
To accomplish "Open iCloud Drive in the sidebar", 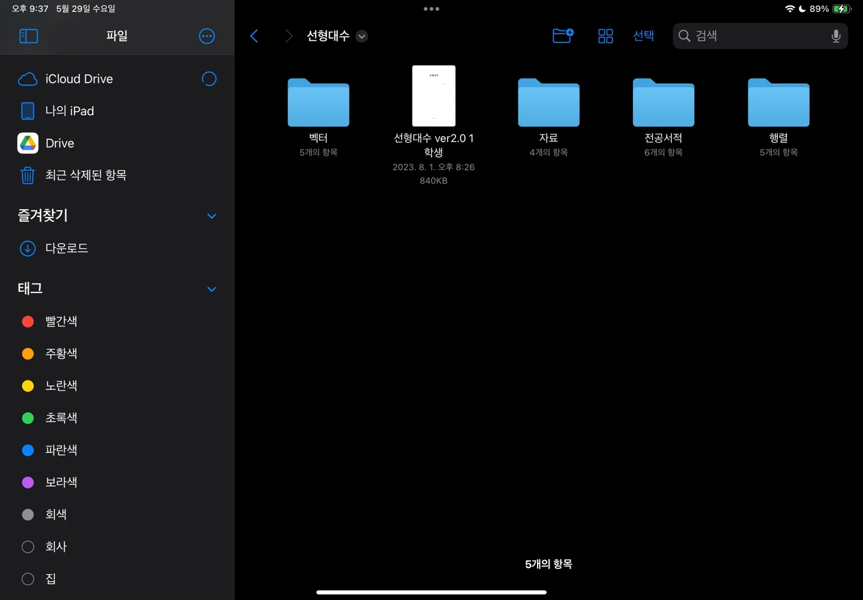I will [x=79, y=79].
